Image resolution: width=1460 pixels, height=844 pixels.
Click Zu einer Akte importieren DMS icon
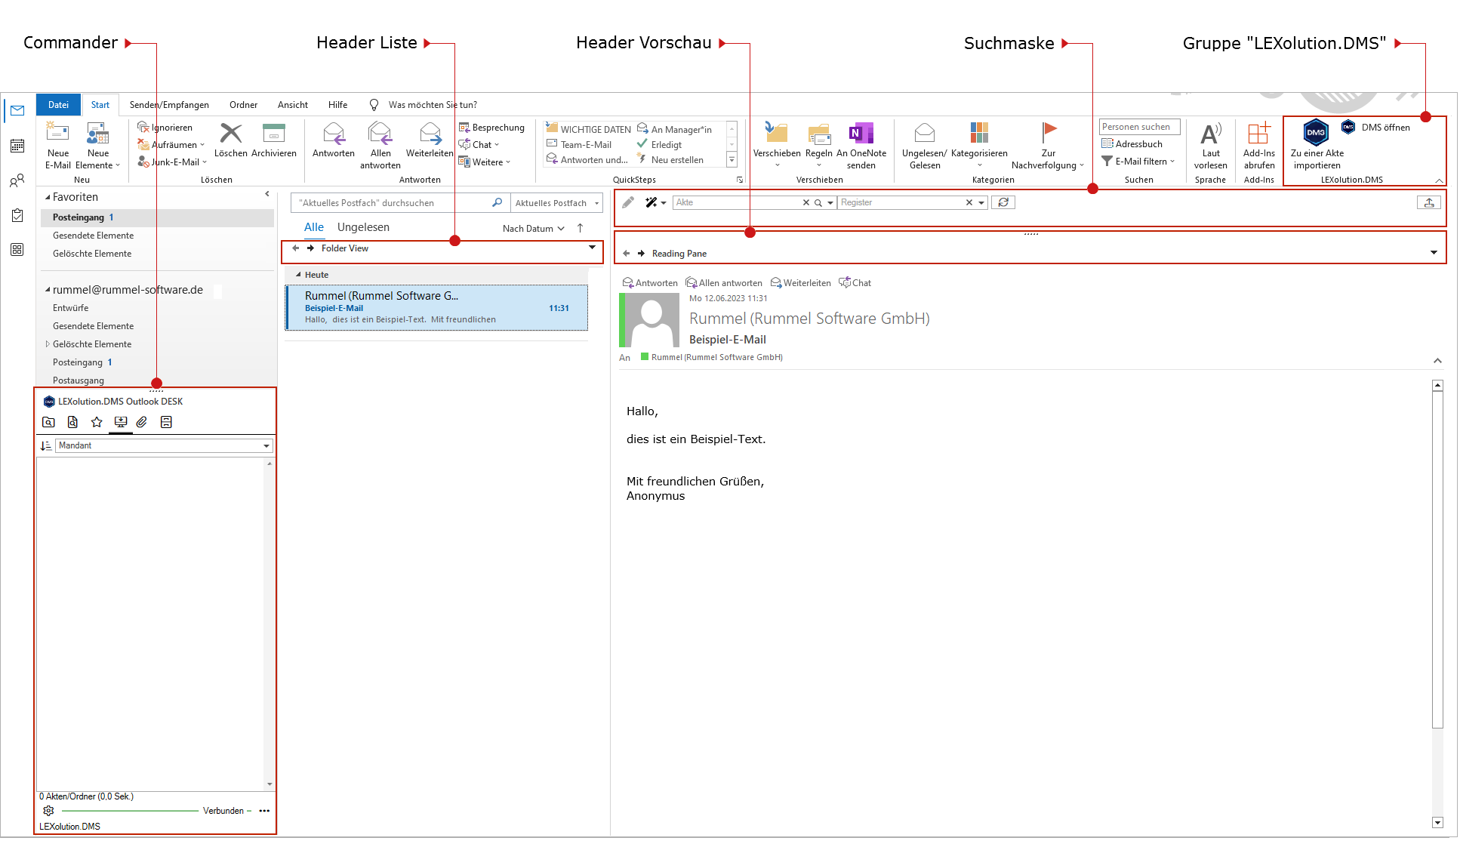pos(1316,133)
